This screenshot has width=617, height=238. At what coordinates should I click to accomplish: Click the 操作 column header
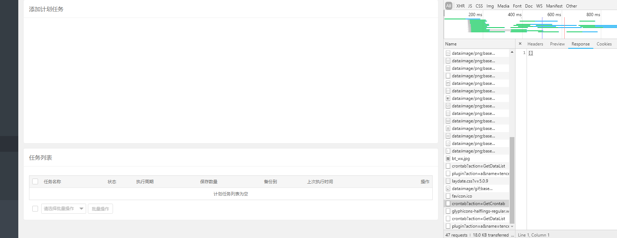[x=425, y=182]
